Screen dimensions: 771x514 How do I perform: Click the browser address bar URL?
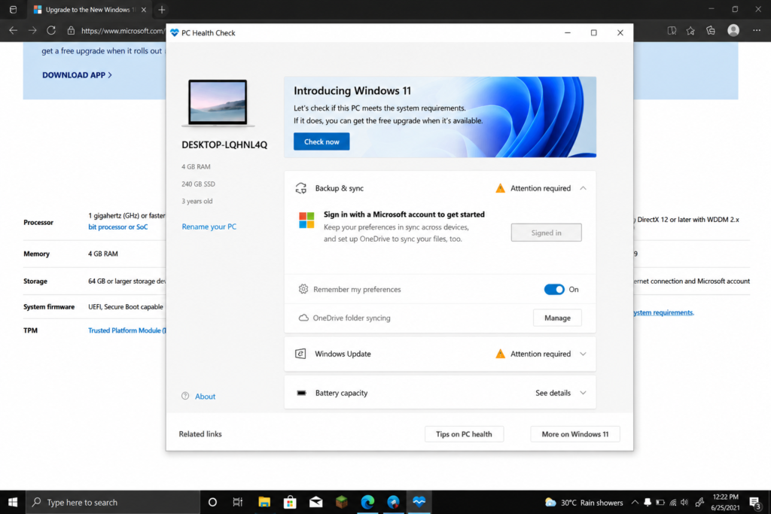tap(123, 31)
